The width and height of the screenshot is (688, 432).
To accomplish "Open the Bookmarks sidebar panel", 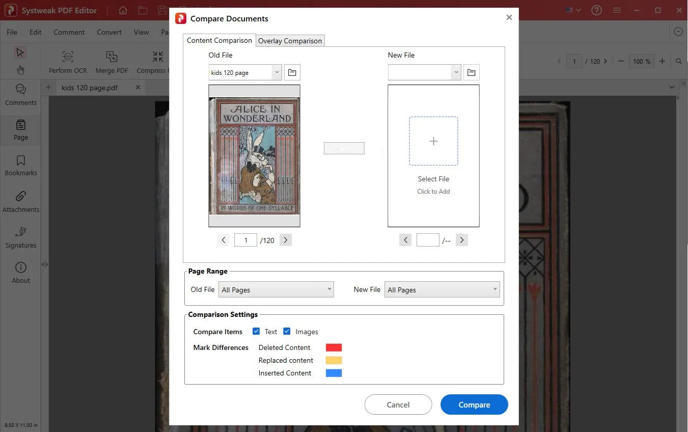I will [21, 166].
